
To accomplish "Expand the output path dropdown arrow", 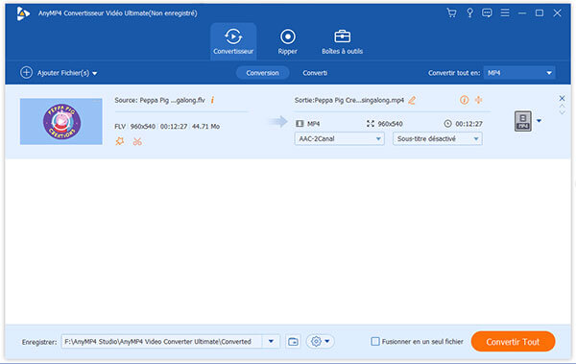I will (x=271, y=342).
